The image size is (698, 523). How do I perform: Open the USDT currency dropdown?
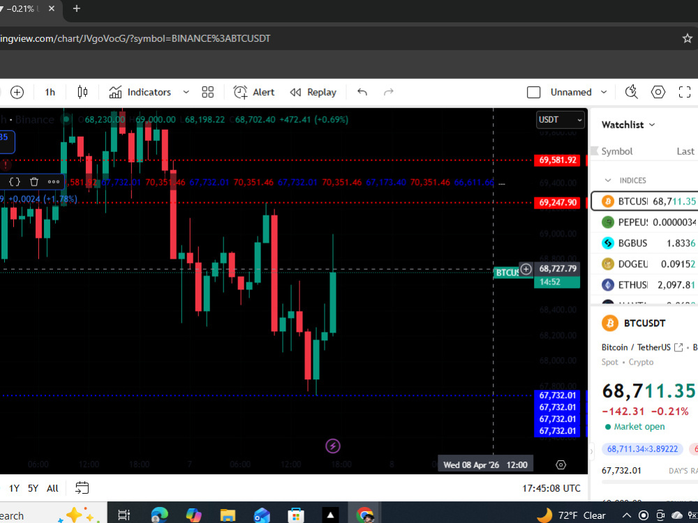560,120
